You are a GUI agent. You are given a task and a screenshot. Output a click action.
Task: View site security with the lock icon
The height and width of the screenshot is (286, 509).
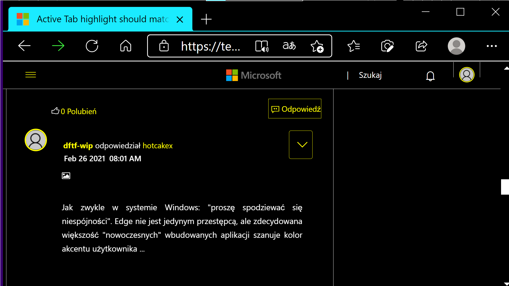164,46
